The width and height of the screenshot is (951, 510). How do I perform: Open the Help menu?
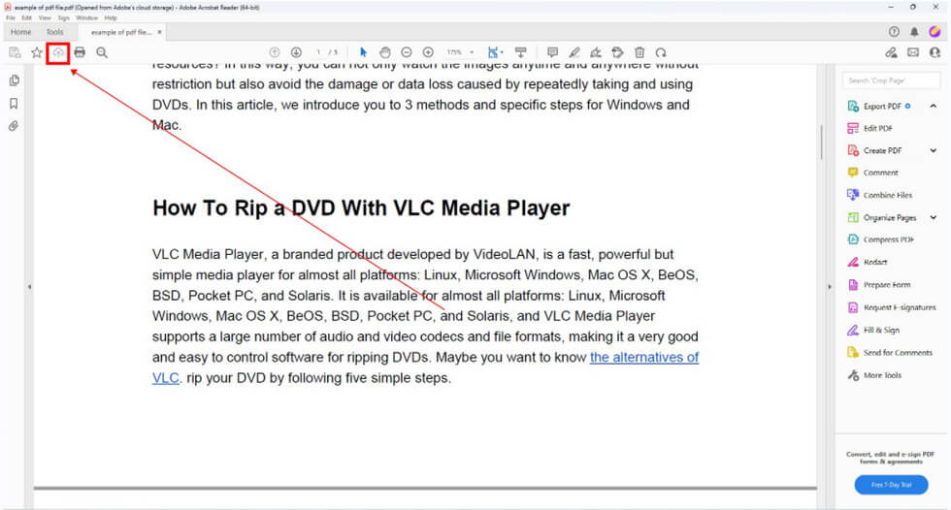111,18
